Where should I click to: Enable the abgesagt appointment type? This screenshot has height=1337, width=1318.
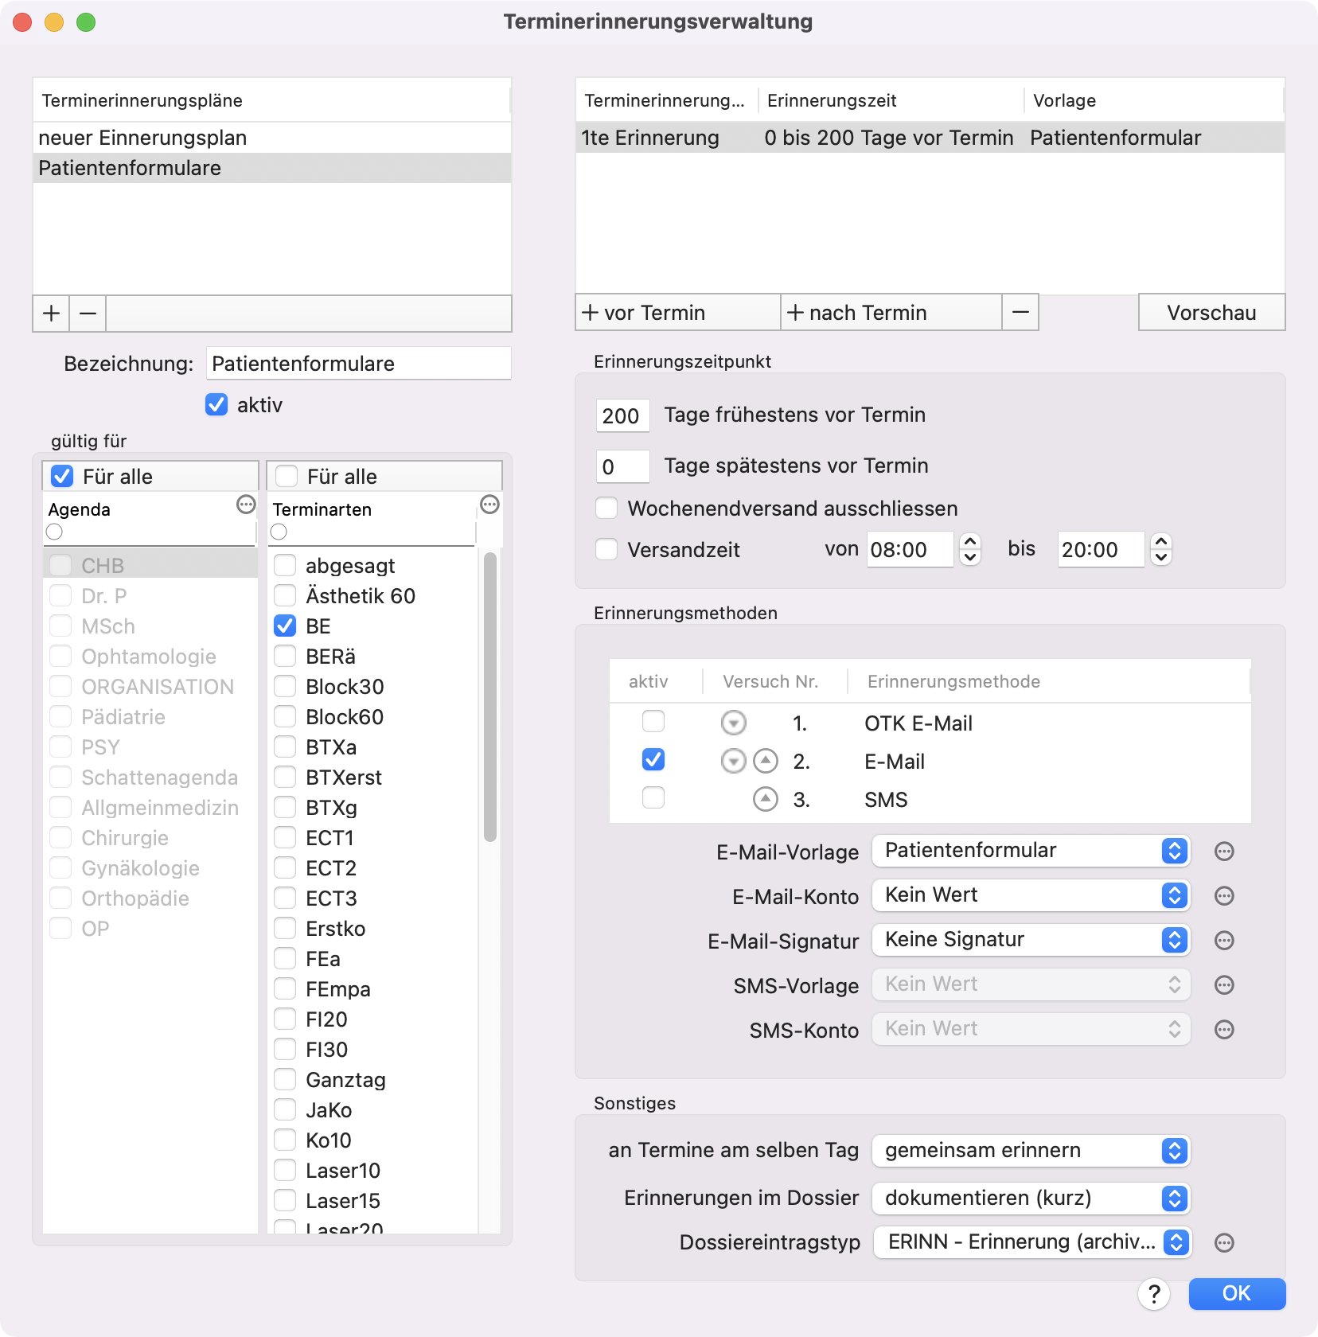click(x=285, y=566)
